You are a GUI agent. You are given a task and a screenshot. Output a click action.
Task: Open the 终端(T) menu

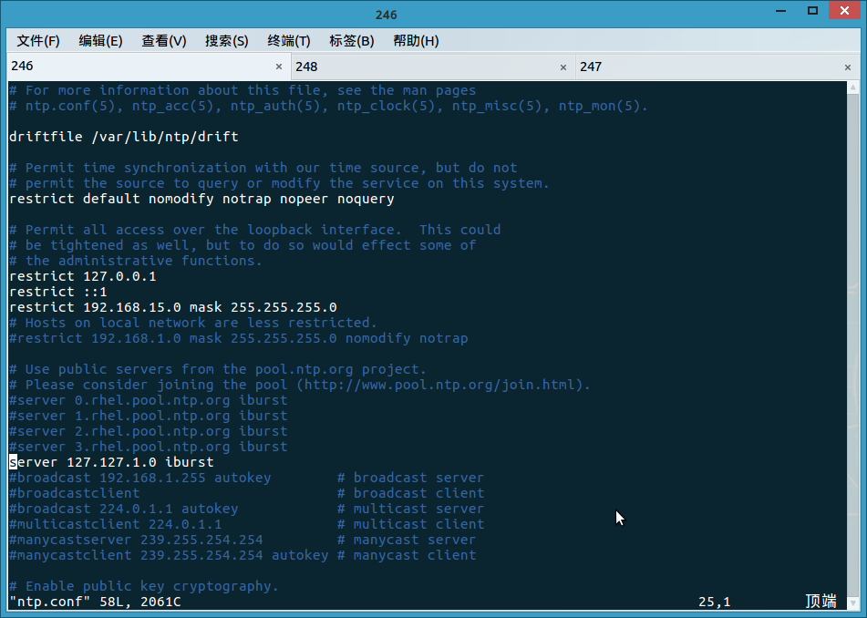289,41
